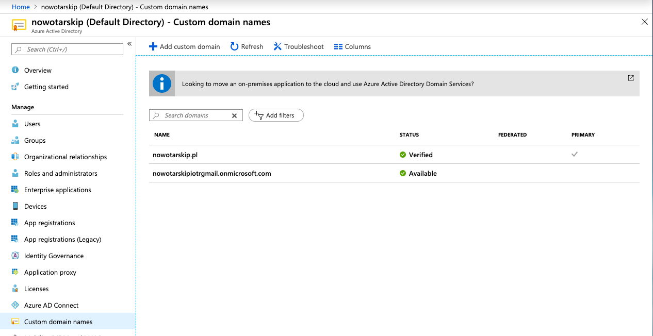Screen dimensions: 653x336
Task: Select Roles and administrators in sidebar
Action: [x=60, y=173]
